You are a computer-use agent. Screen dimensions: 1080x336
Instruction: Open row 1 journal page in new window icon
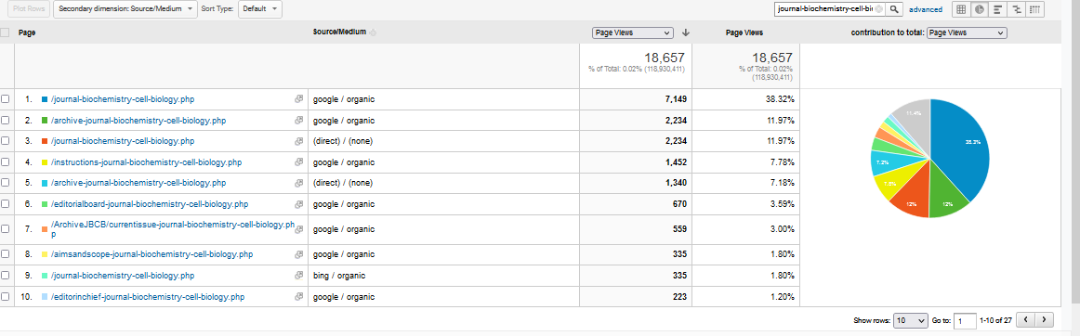click(x=299, y=99)
